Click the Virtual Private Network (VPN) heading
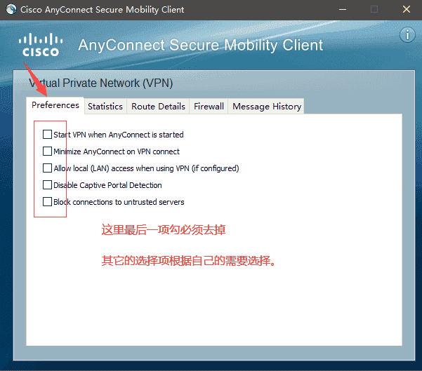Image resolution: width=422 pixels, height=371 pixels. point(100,83)
